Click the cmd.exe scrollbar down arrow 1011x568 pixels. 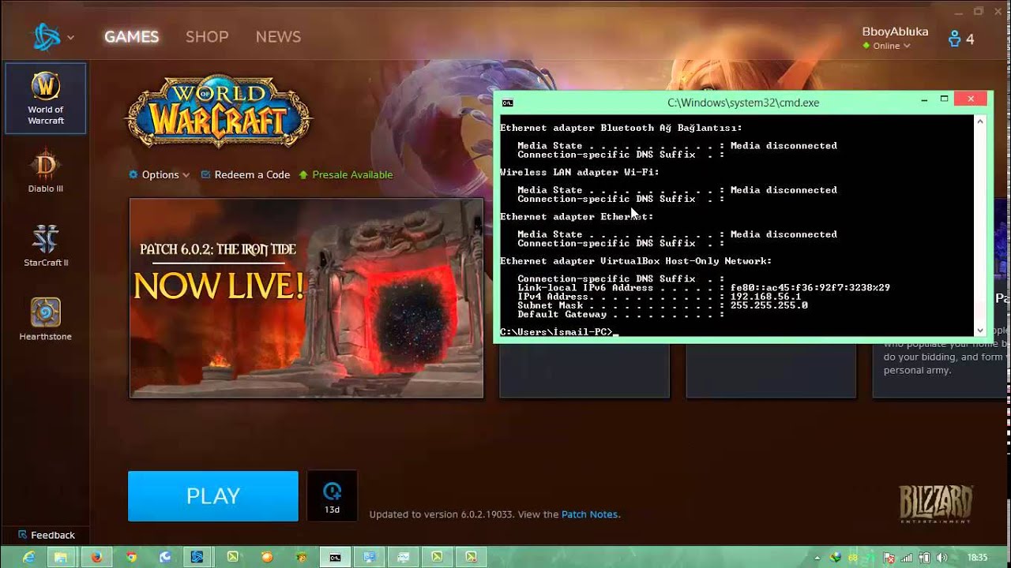[980, 331]
